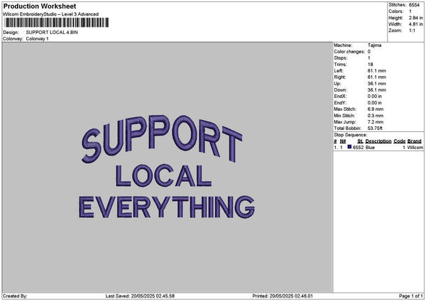Click the Stitches value 6554
The height and width of the screenshot is (301, 426).
tap(414, 5)
